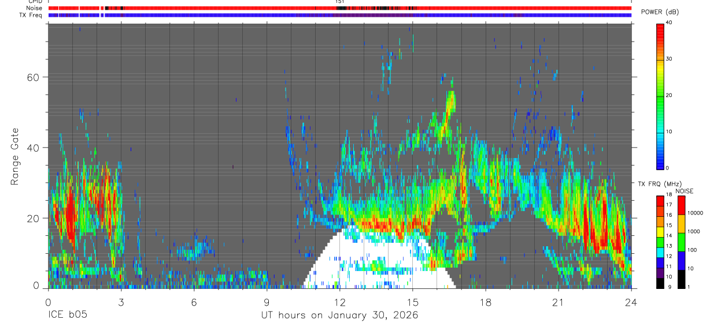Image resolution: width=710 pixels, height=327 pixels.
Task: Click the 18 tick on UT hours axis
Action: [485, 302]
